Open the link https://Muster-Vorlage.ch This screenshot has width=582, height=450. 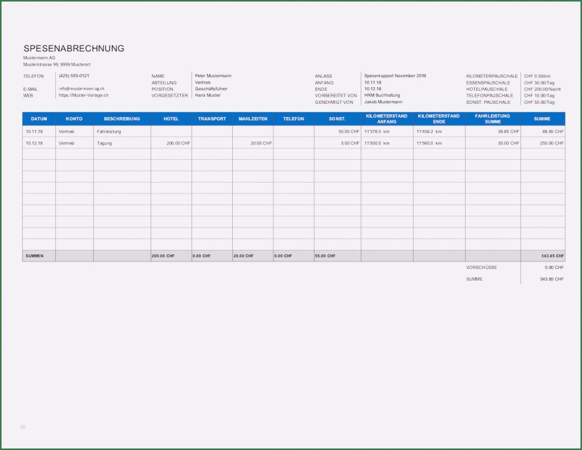(83, 95)
